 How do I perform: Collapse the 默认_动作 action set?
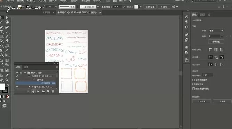tap(25, 73)
